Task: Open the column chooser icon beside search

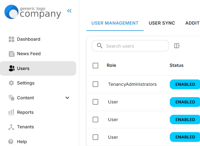Action: tap(177, 46)
